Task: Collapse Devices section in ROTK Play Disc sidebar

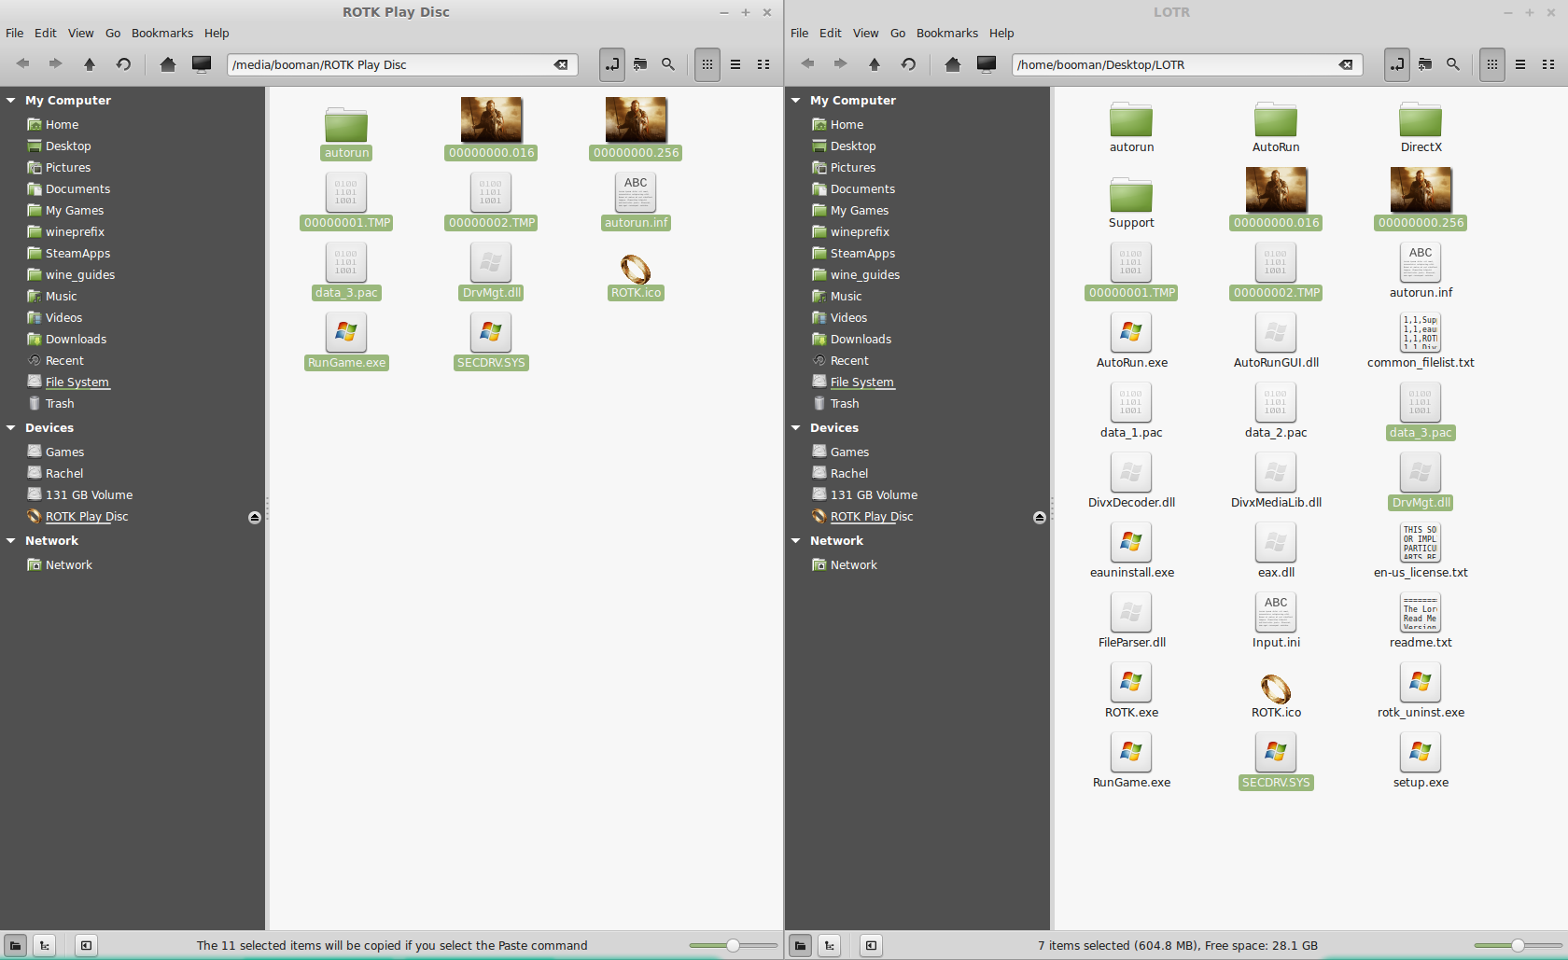Action: click(x=11, y=427)
